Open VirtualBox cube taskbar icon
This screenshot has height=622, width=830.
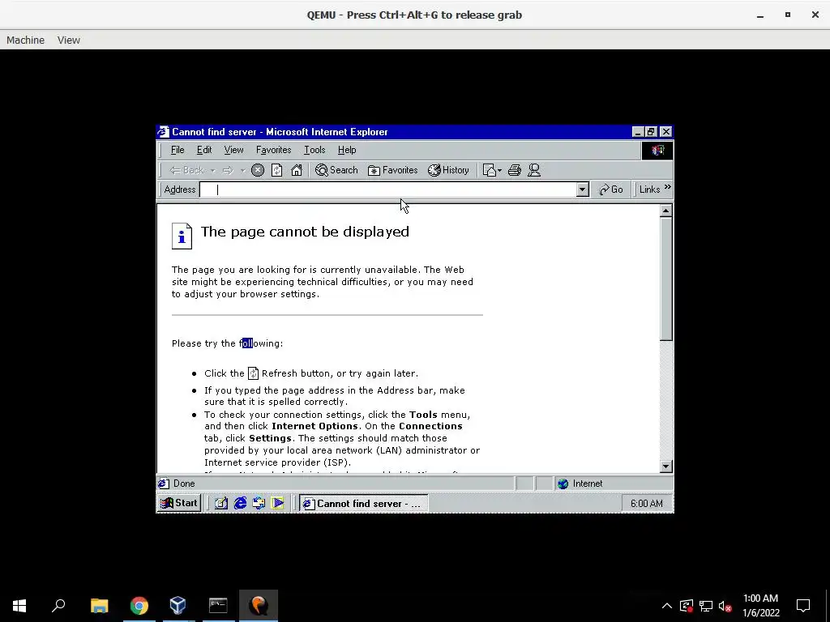[x=178, y=606]
